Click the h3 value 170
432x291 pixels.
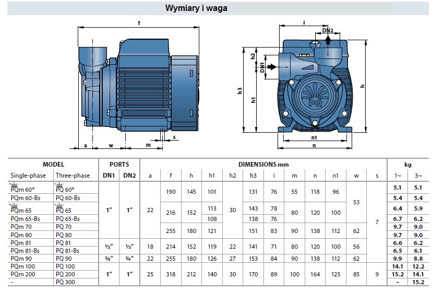(x=253, y=274)
